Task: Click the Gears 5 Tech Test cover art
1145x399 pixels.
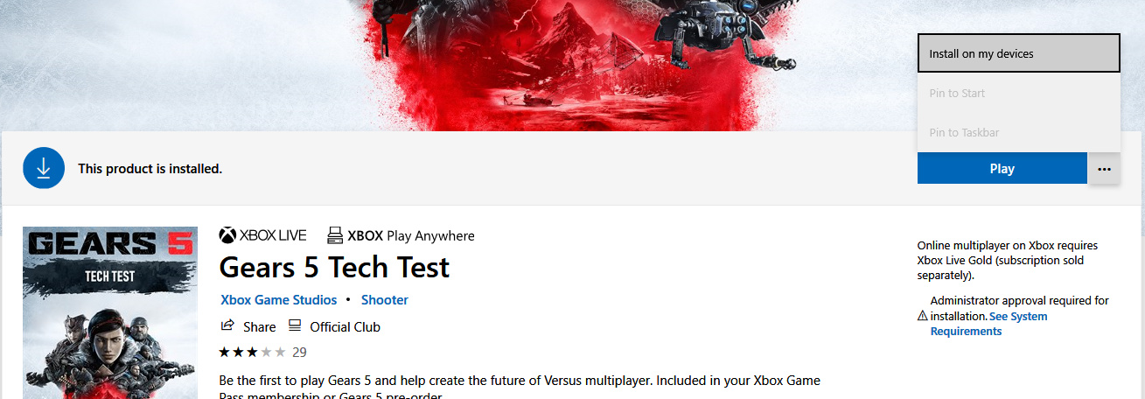Action: pyautogui.click(x=110, y=312)
